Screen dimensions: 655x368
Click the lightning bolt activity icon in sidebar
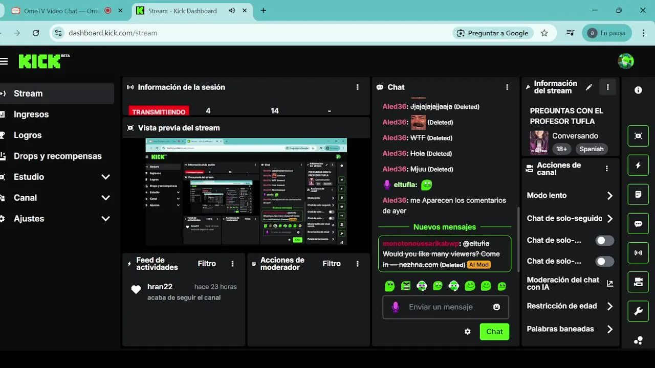[638, 165]
